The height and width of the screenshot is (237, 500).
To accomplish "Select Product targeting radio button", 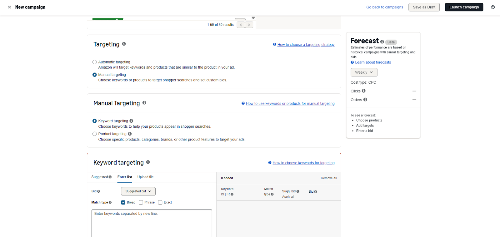I will click(95, 134).
